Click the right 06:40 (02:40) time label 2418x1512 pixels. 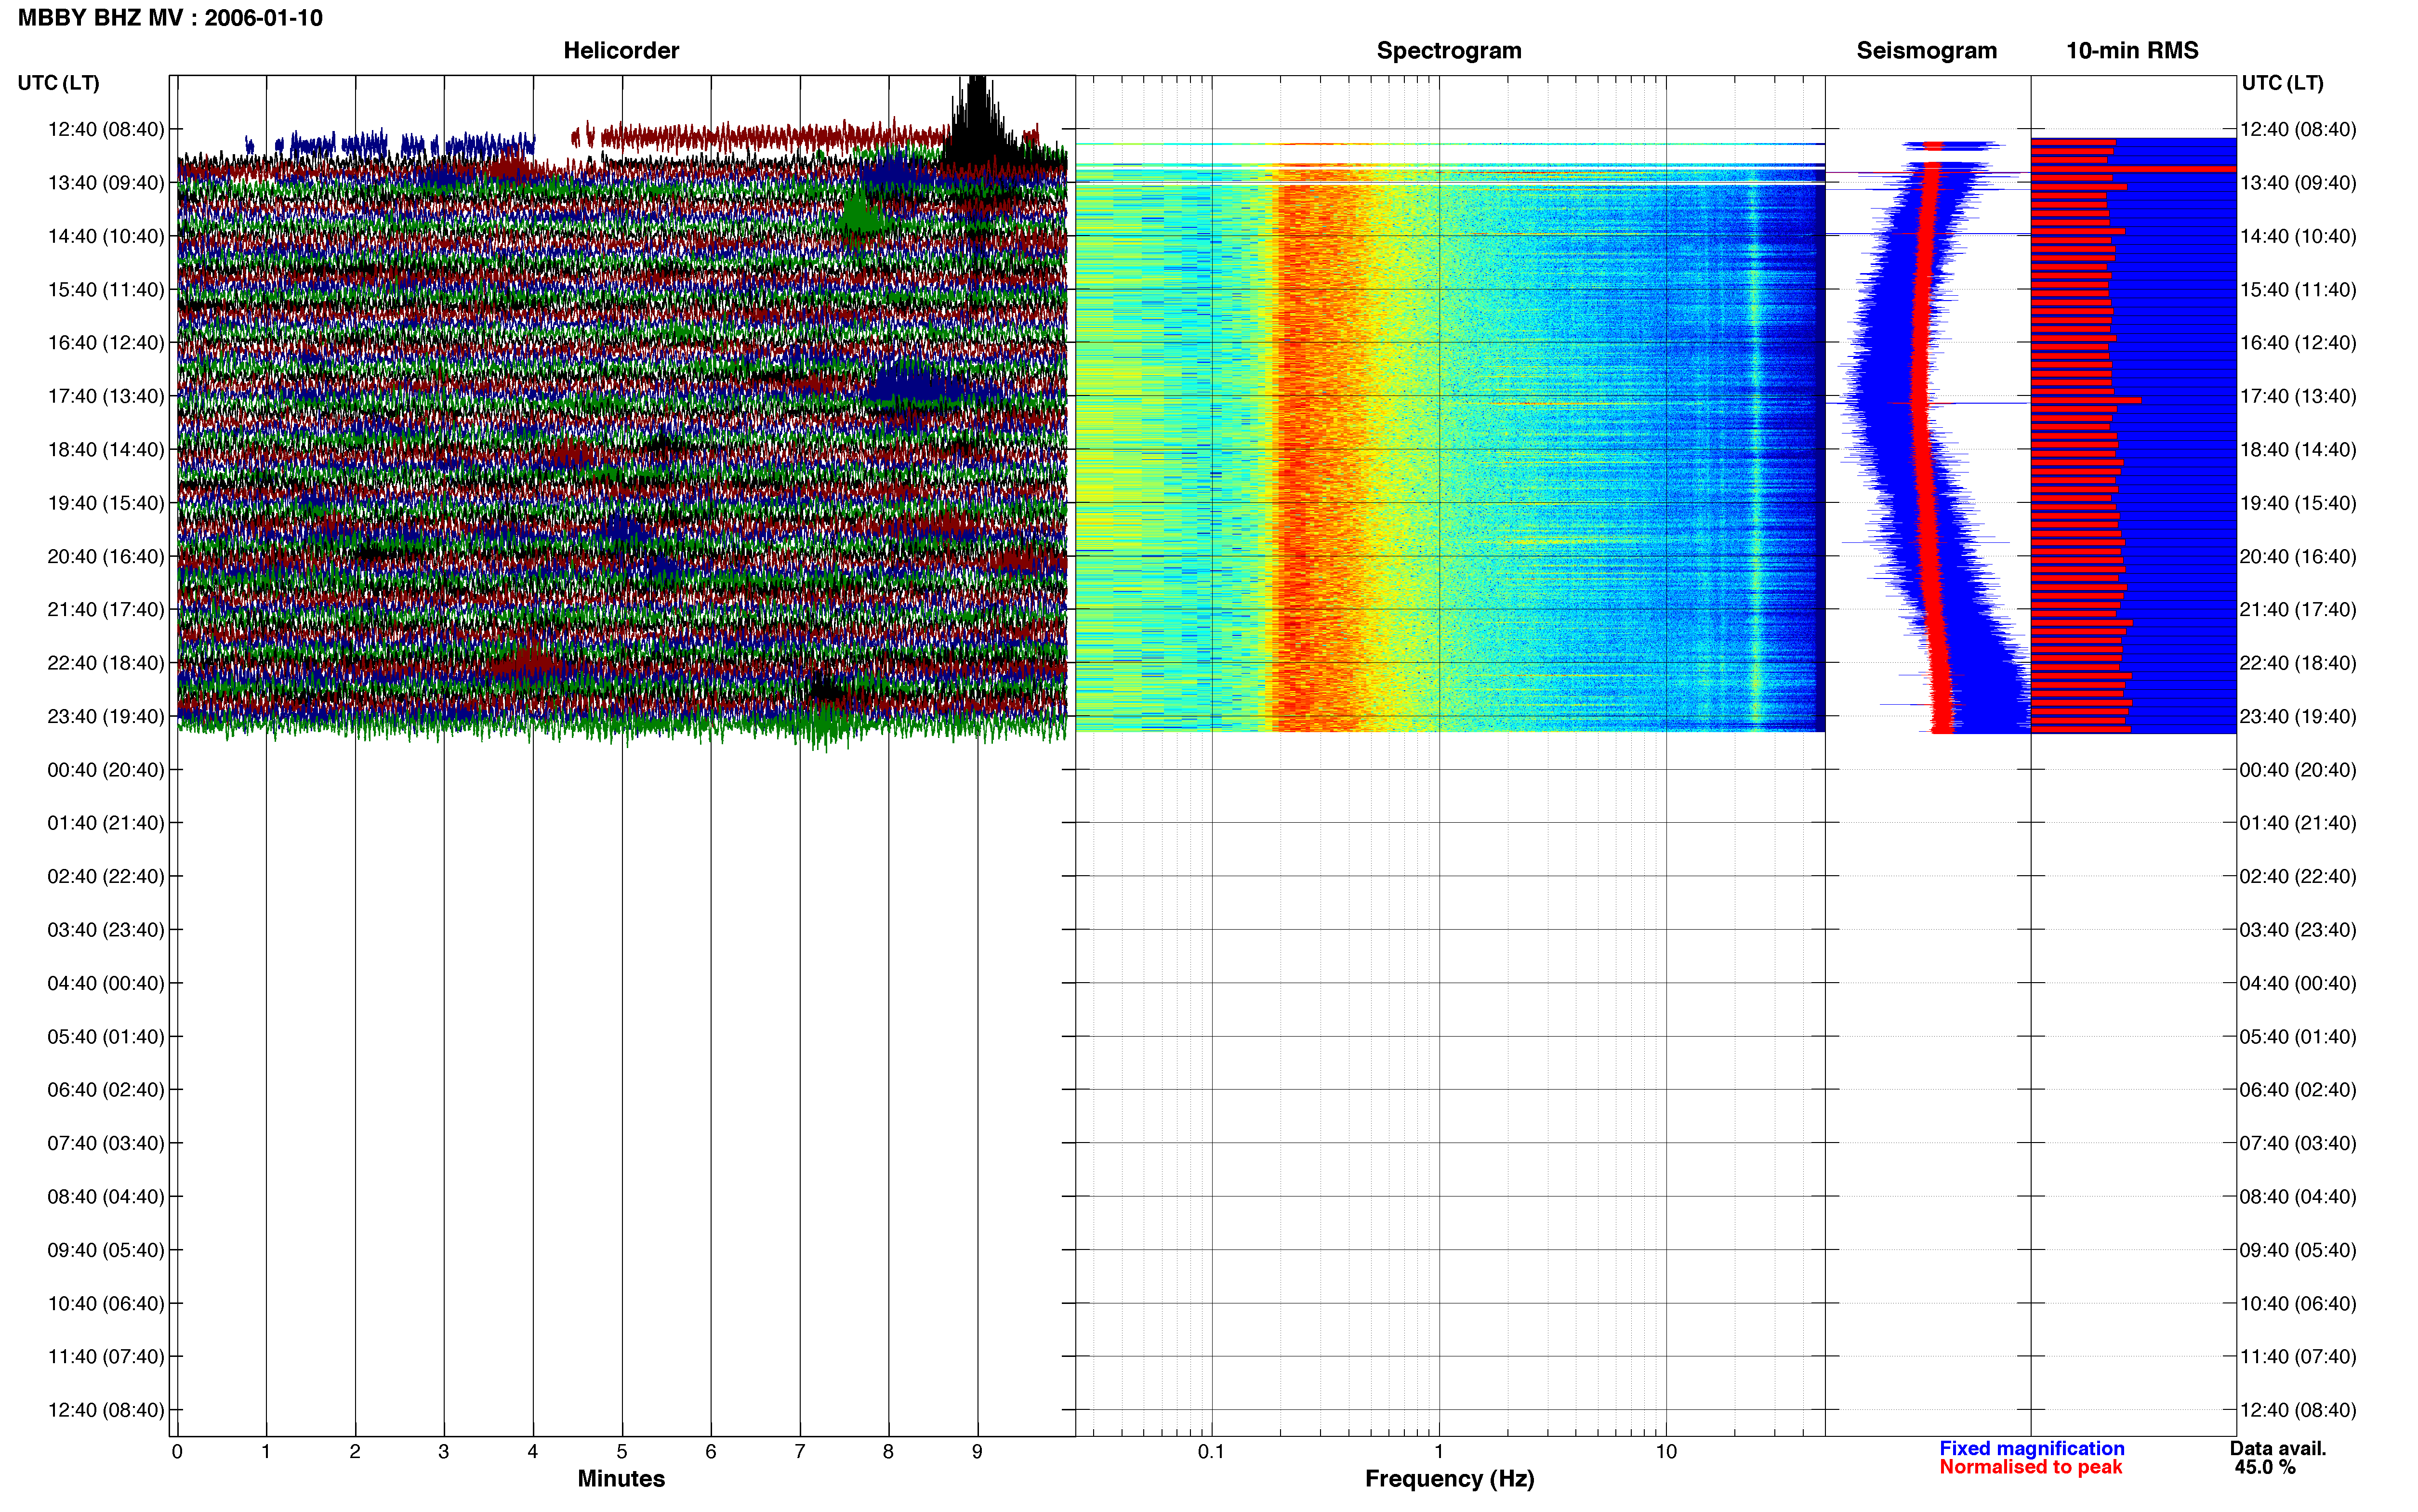(2298, 1089)
